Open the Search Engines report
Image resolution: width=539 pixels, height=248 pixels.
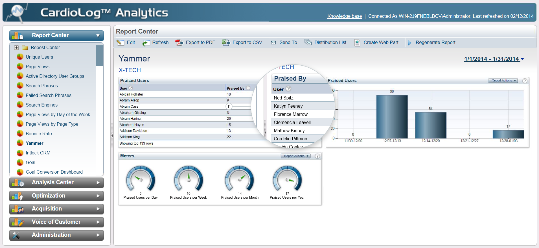tap(42, 105)
